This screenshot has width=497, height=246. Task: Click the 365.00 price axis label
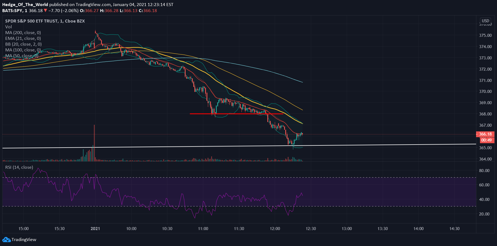pyautogui.click(x=485, y=148)
